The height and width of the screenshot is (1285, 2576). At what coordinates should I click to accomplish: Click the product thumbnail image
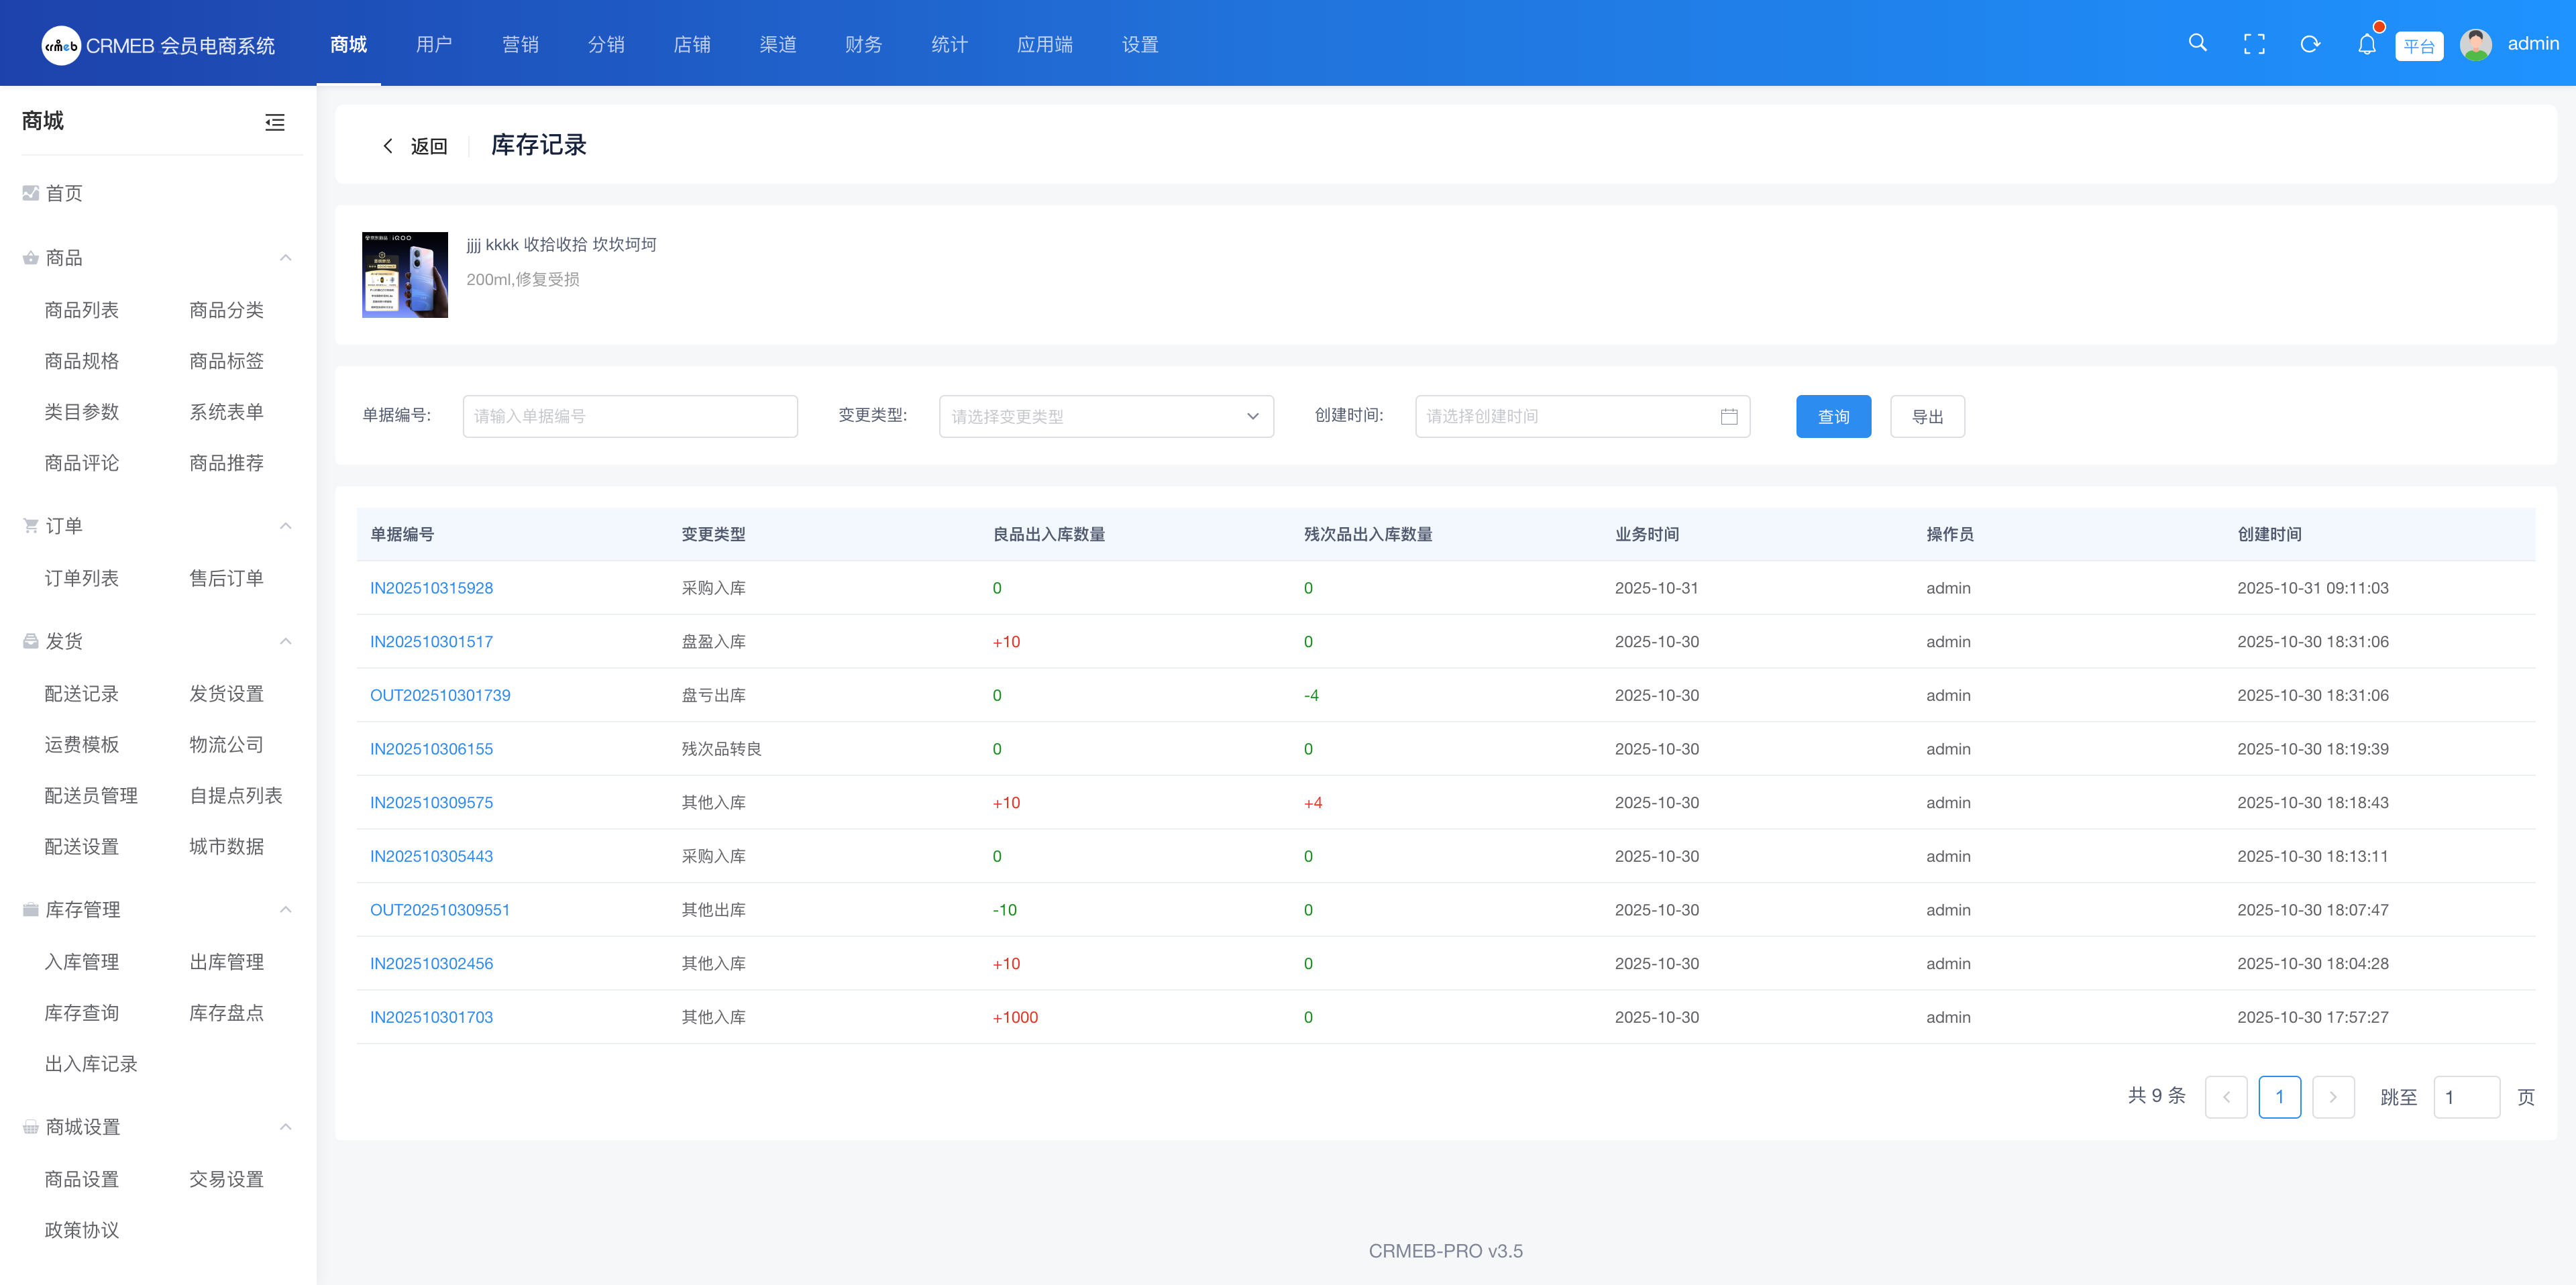[405, 275]
